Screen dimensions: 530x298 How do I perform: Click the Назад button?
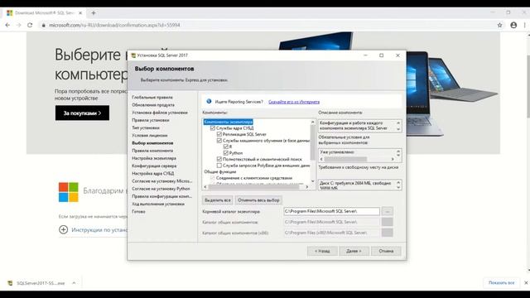pyautogui.click(x=322, y=251)
